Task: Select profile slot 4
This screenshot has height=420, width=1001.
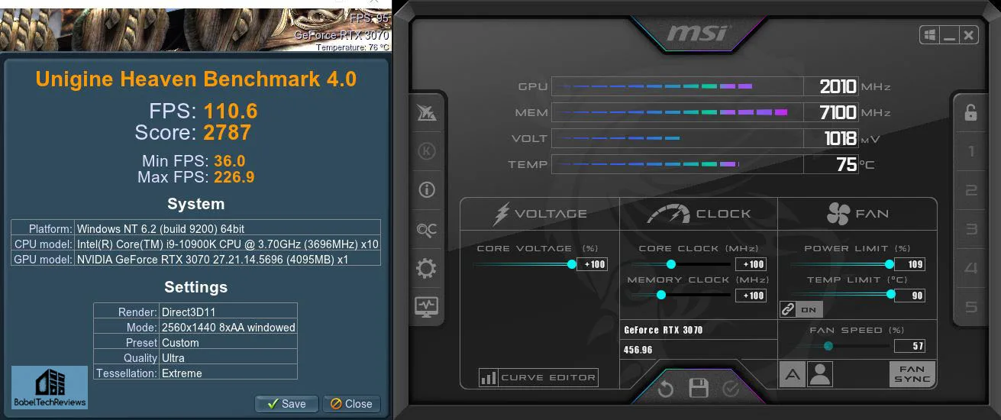Action: tap(971, 268)
